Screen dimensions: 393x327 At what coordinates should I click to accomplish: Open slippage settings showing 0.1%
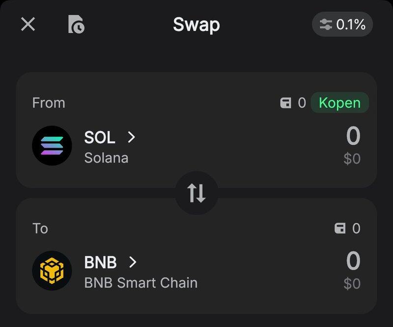tap(342, 24)
